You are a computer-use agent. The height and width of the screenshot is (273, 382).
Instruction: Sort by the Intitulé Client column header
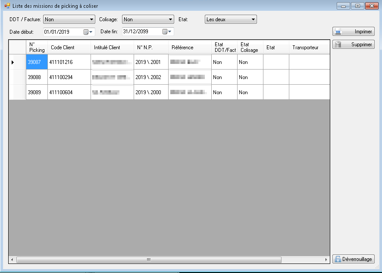[112, 47]
